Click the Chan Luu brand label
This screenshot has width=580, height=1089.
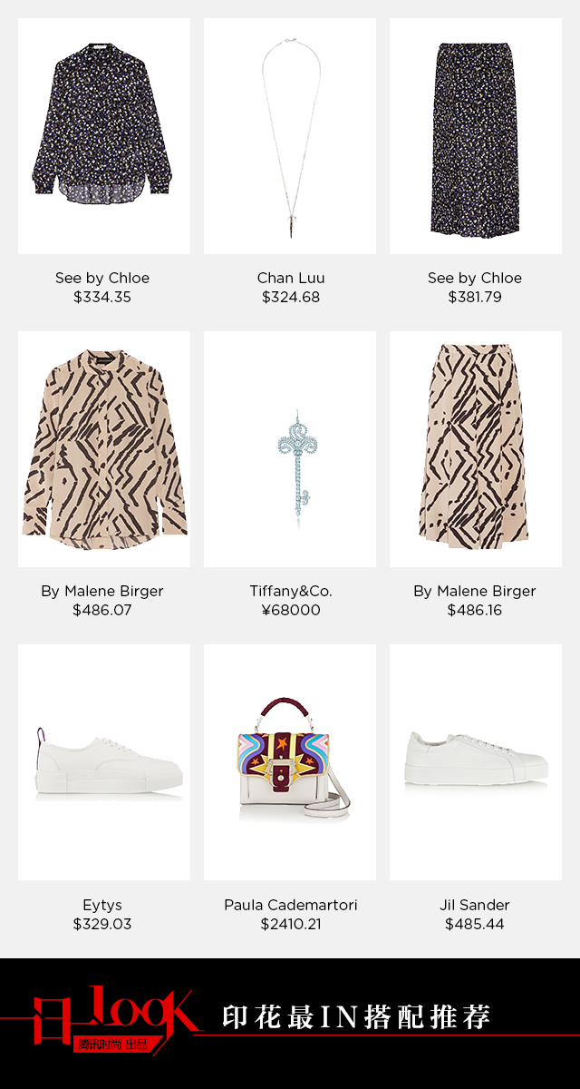[291, 278]
